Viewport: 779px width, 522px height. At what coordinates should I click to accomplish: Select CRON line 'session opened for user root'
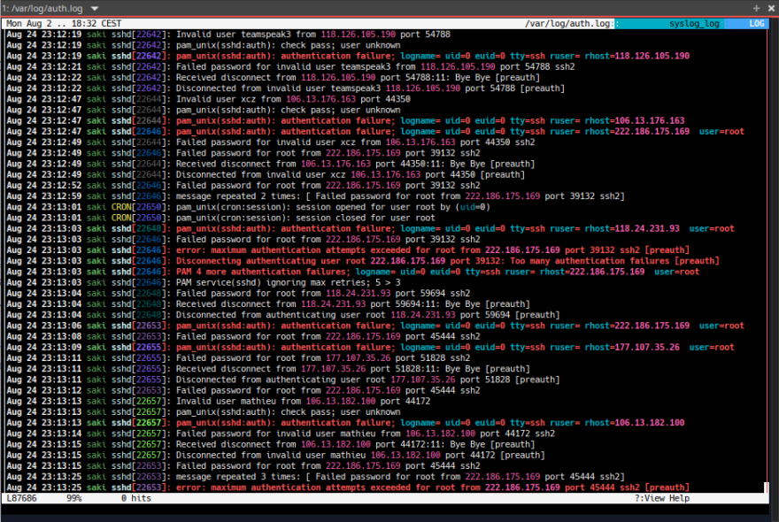[249, 207]
